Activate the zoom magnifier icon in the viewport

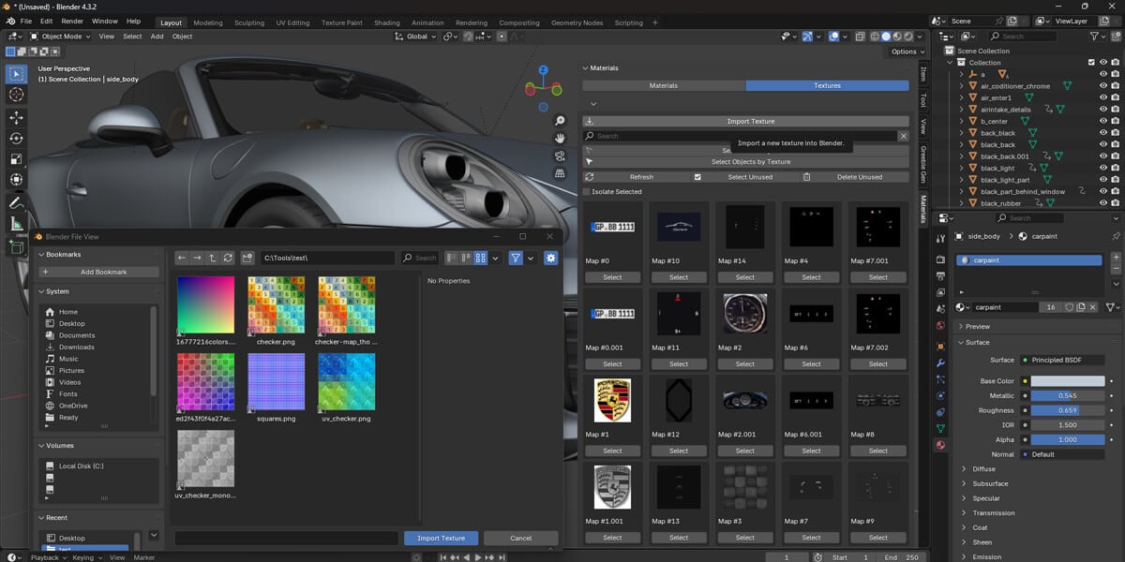click(559, 120)
